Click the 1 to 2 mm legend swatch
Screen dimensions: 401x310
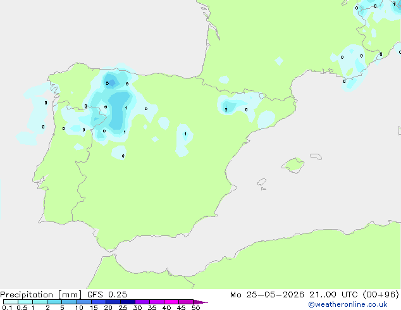pos(40,302)
